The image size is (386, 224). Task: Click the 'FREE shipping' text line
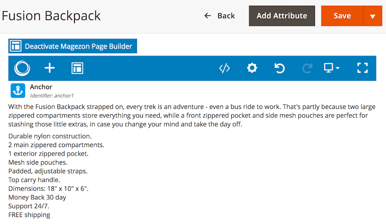click(29, 215)
